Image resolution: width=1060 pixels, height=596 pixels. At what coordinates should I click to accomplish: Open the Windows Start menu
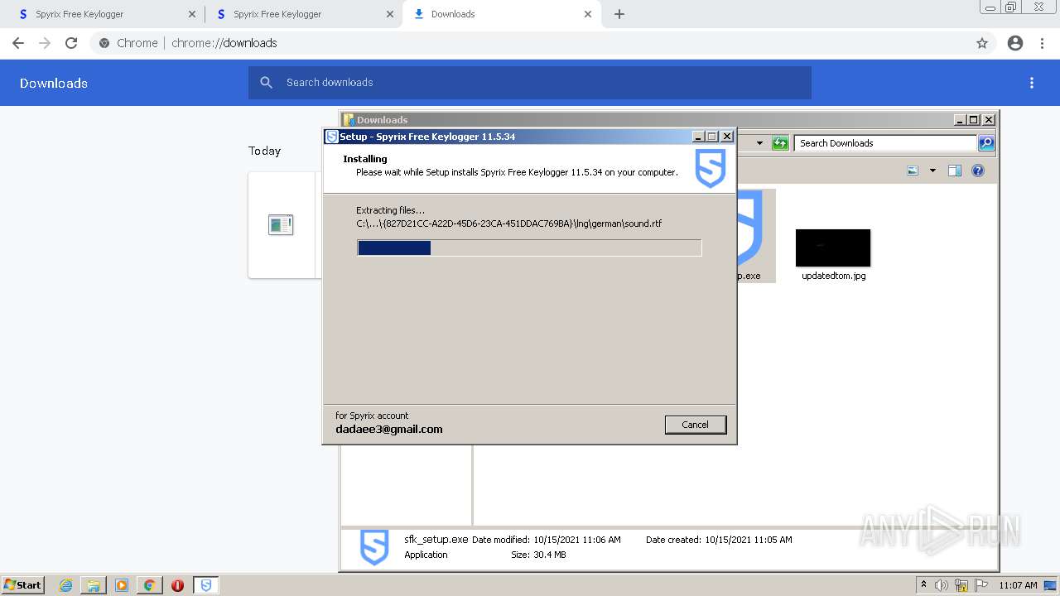click(22, 584)
